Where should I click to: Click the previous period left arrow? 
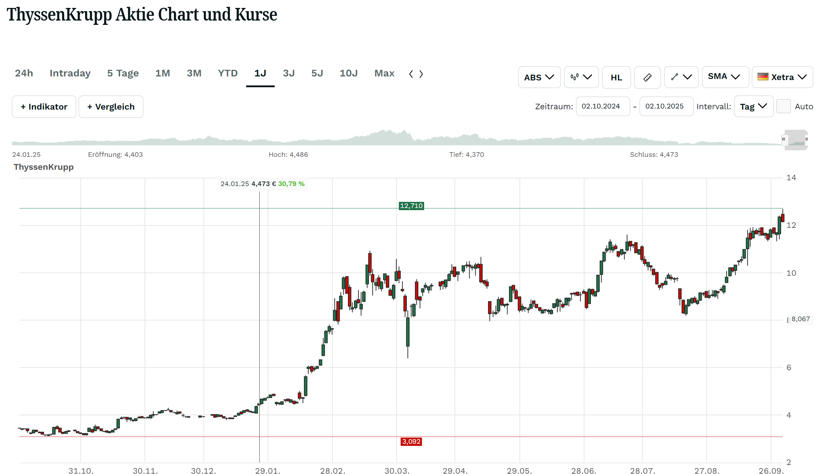point(411,74)
